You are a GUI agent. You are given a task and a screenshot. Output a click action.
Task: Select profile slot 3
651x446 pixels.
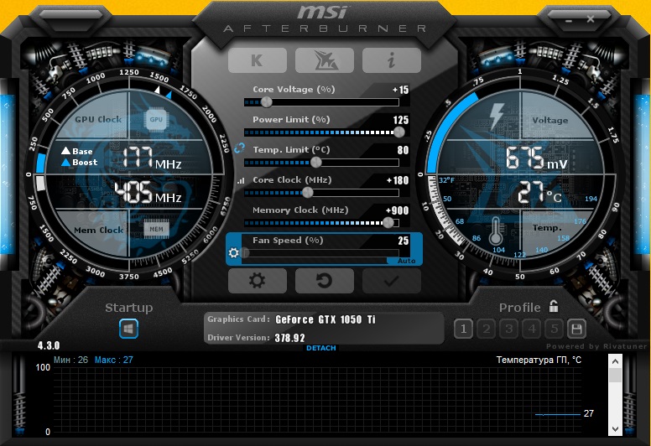click(x=508, y=329)
